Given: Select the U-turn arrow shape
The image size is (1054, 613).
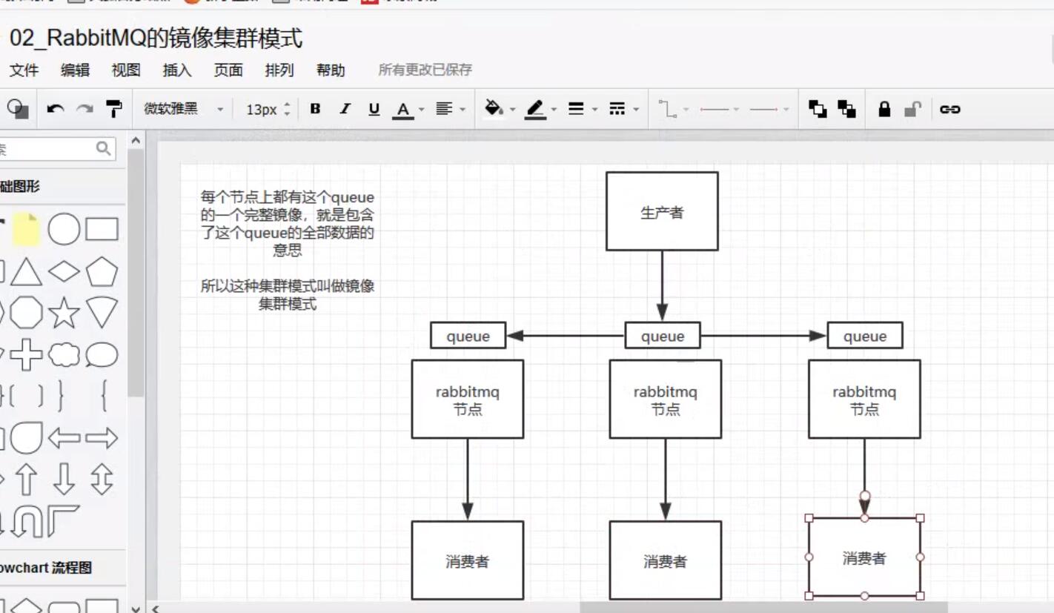Looking at the screenshot, I should tap(28, 522).
